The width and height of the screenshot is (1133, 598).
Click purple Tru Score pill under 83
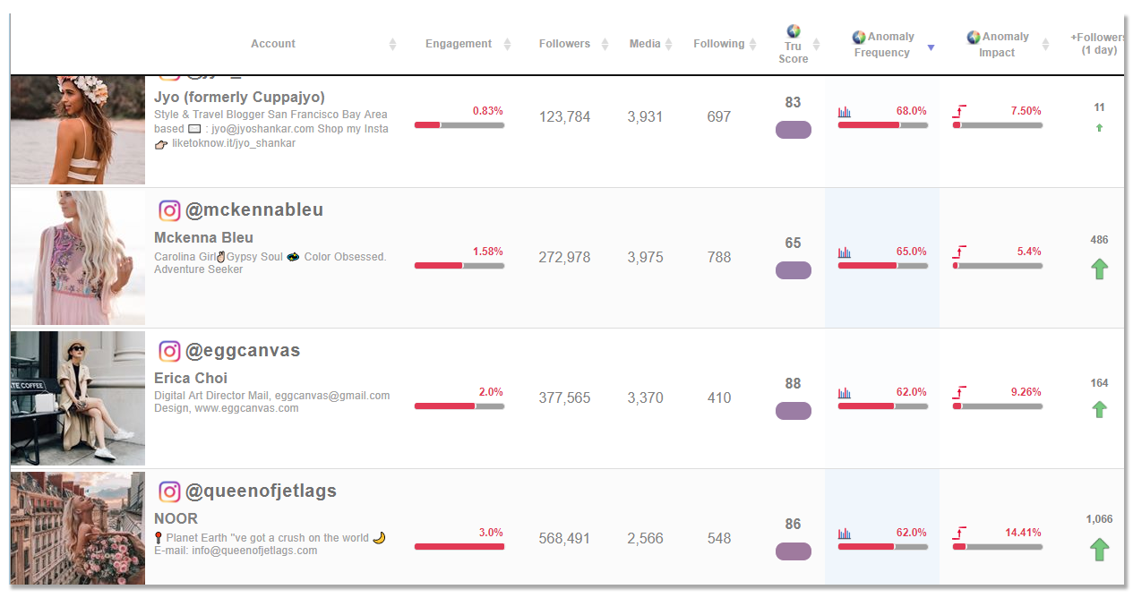[794, 130]
